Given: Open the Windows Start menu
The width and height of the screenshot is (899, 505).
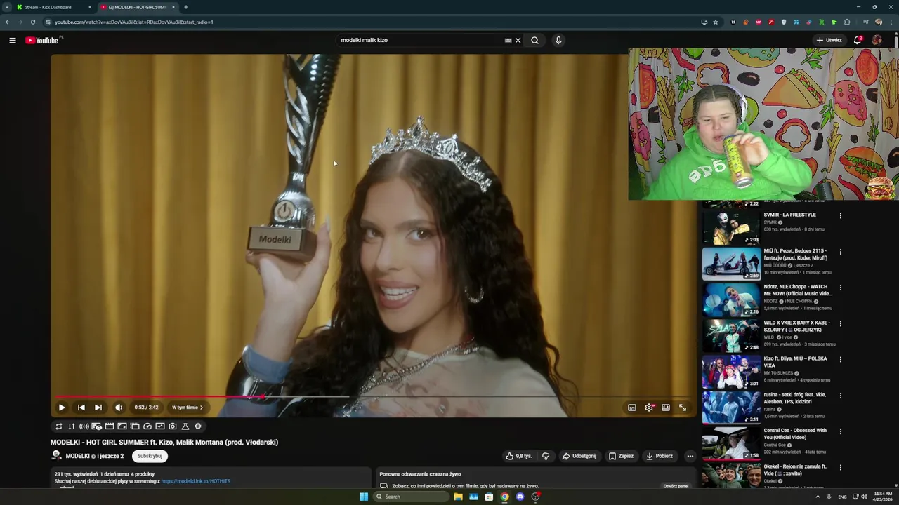Looking at the screenshot, I should tap(364, 497).
